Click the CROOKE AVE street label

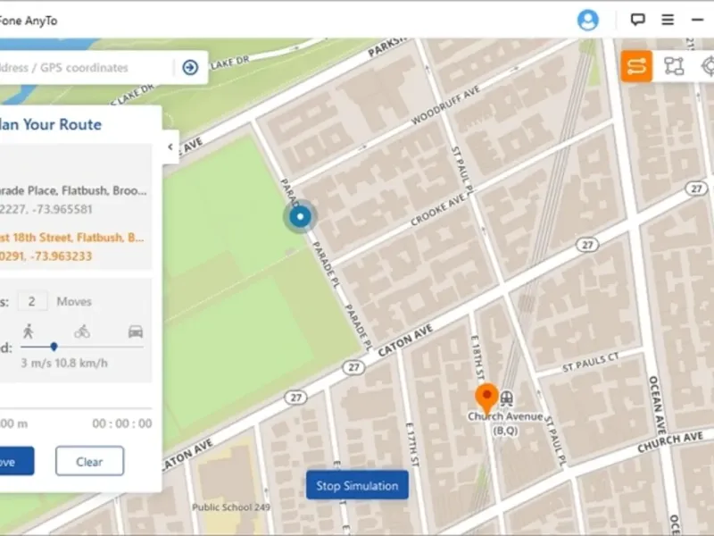pyautogui.click(x=438, y=210)
